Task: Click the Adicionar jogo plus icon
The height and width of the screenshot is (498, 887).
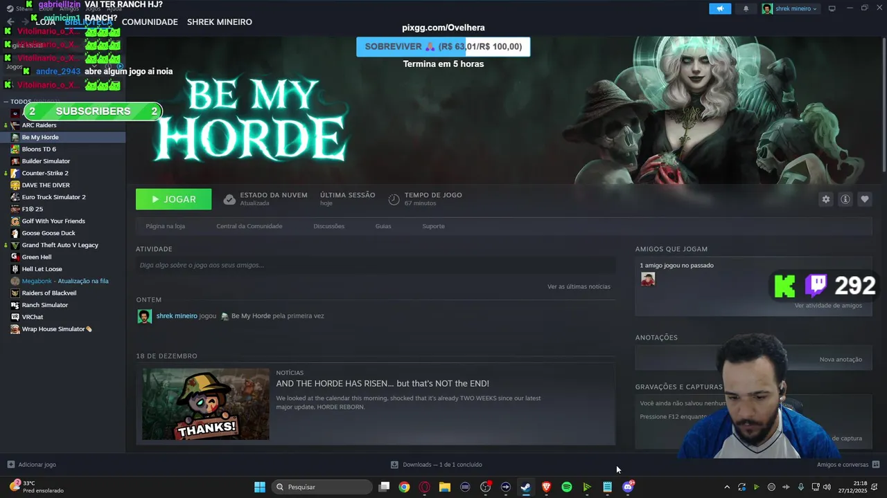Action: click(10, 465)
